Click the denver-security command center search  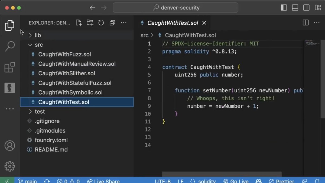coord(175,8)
